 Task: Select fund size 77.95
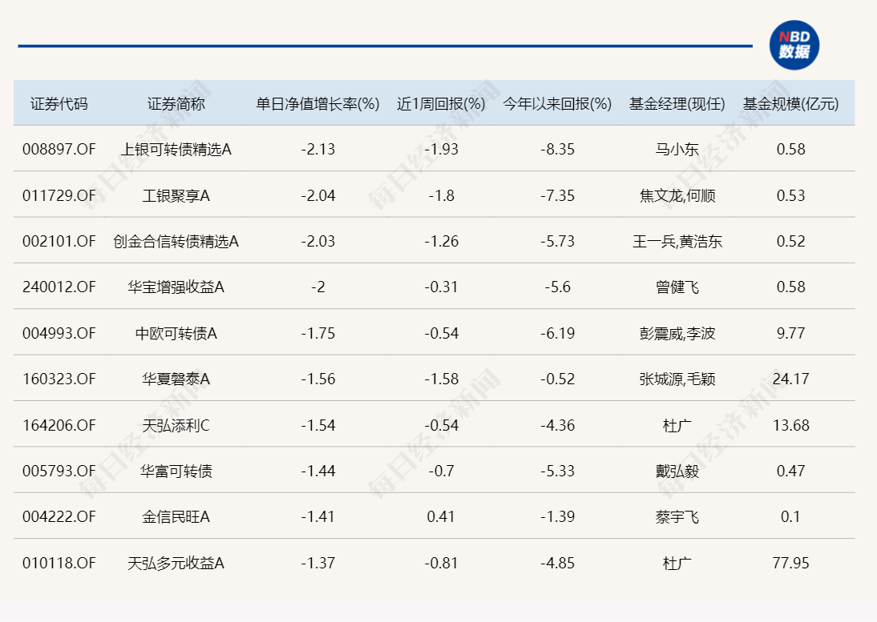point(791,564)
